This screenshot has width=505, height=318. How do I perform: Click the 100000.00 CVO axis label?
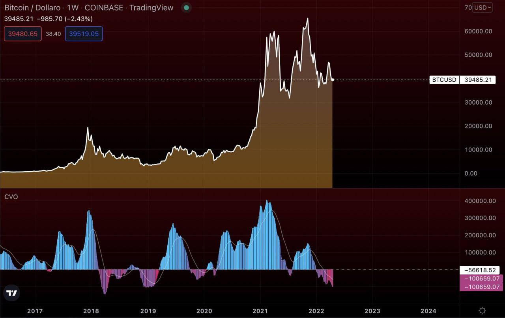point(480,253)
